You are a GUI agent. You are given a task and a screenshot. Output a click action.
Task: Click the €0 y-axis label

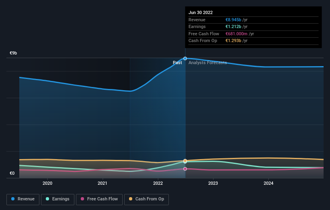click(12, 173)
